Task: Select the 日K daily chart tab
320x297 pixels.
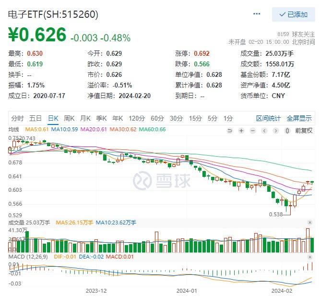Action: (x=53, y=118)
